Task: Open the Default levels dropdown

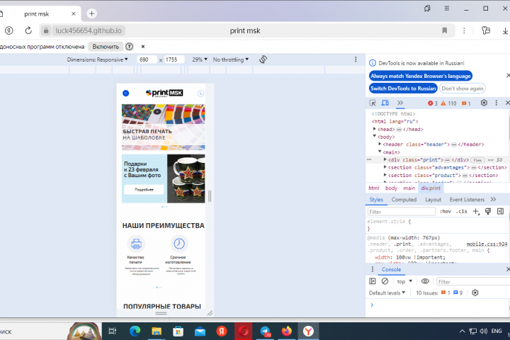Action: pyautogui.click(x=387, y=293)
